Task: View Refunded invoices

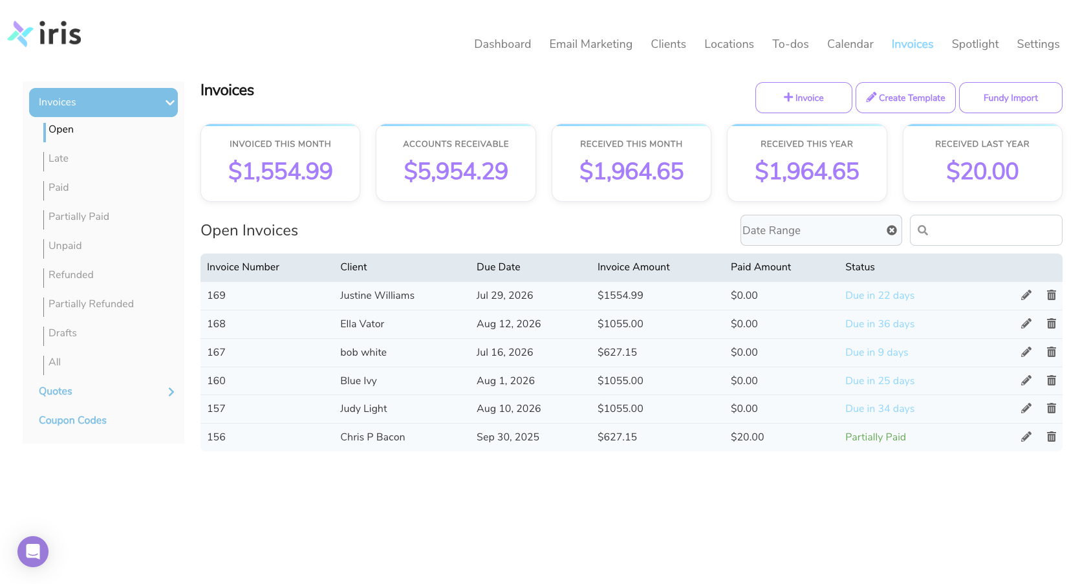Action: pyautogui.click(x=71, y=275)
